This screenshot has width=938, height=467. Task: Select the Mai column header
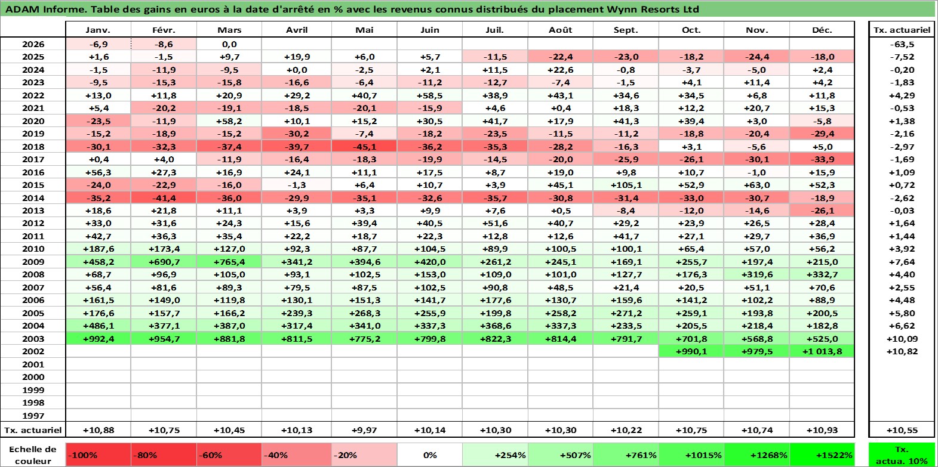coord(364,30)
